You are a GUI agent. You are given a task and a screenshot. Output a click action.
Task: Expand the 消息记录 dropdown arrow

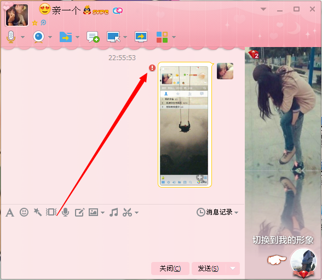(x=237, y=213)
